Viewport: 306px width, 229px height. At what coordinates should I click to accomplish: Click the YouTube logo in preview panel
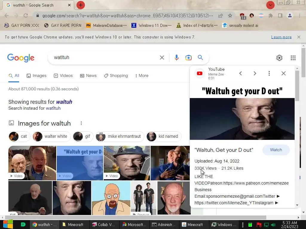coord(199,73)
